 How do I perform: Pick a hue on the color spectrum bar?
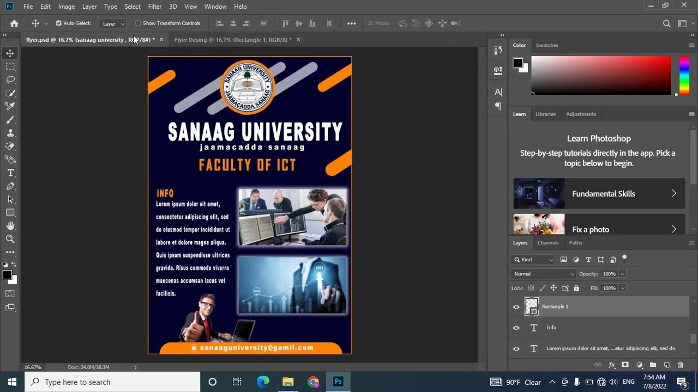tap(684, 75)
